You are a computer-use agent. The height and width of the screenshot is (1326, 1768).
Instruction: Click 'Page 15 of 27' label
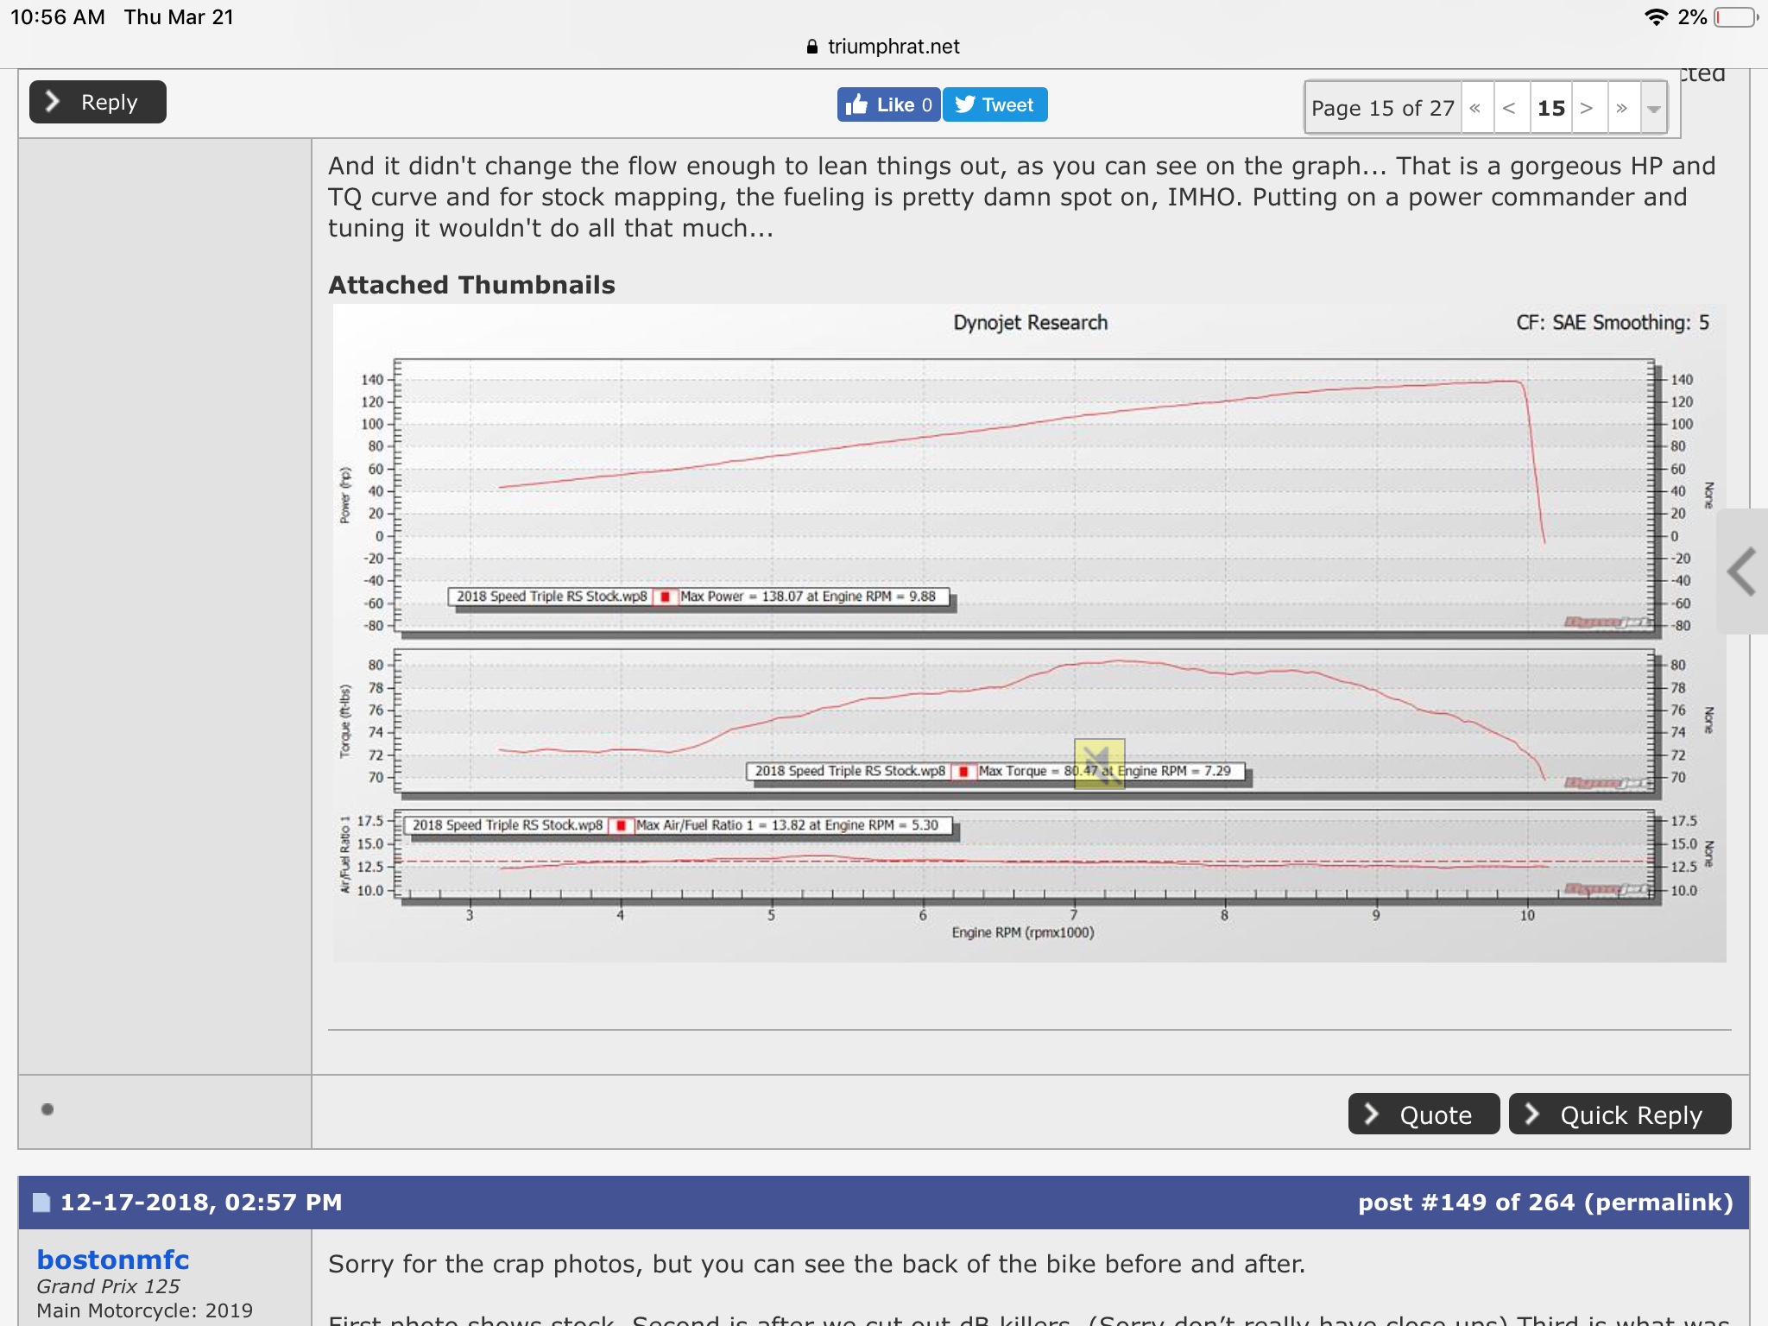coord(1382,108)
